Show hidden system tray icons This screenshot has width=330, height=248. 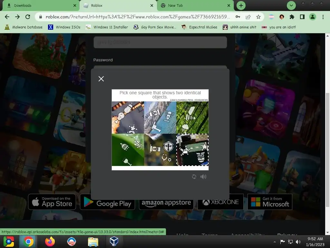tap(275, 242)
